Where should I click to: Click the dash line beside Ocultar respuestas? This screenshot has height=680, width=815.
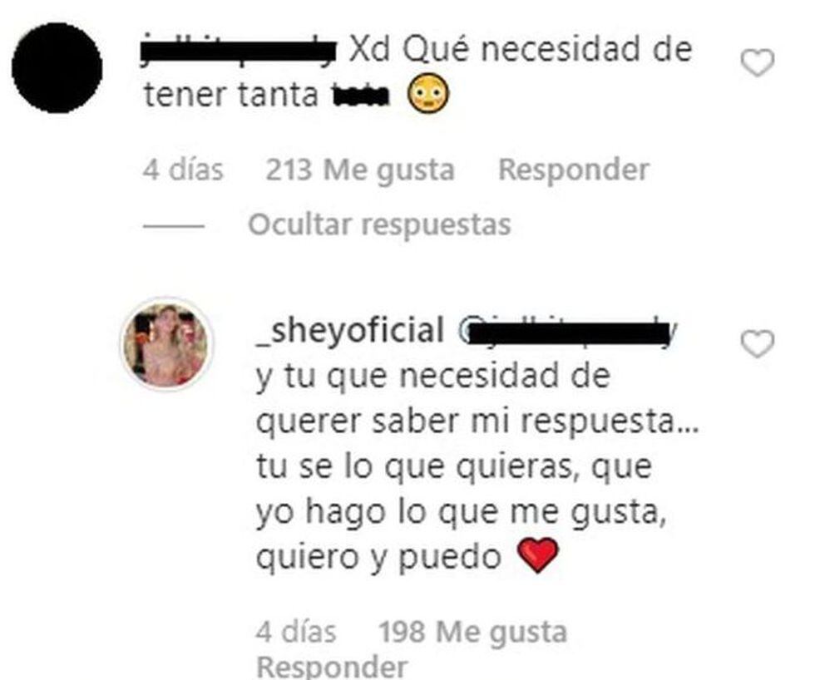[174, 226]
